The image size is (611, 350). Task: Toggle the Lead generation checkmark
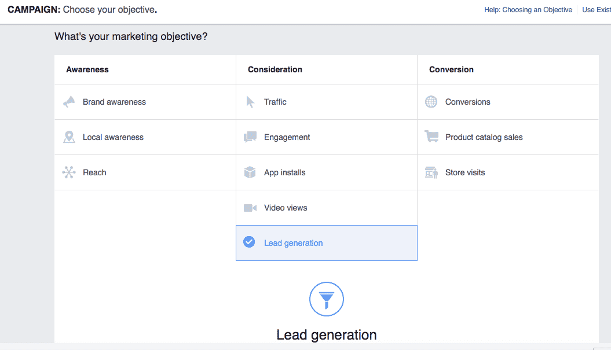[x=249, y=242]
